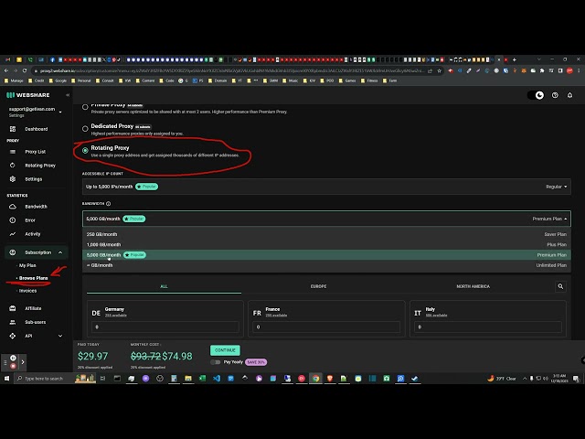Choose unlimited GB/month Unlimited Plan

(x=326, y=265)
